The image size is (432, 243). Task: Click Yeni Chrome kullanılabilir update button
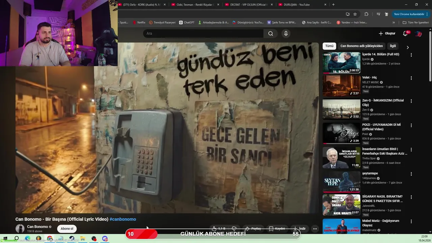(409, 14)
